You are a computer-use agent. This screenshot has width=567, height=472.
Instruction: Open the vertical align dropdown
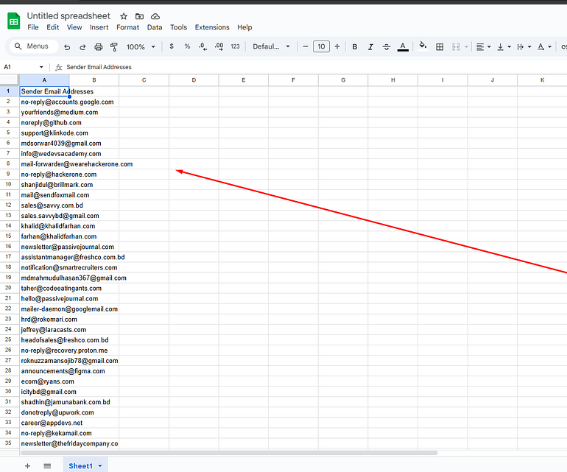(x=504, y=46)
